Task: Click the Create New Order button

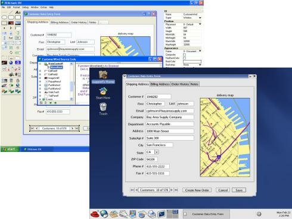Action: (197, 190)
